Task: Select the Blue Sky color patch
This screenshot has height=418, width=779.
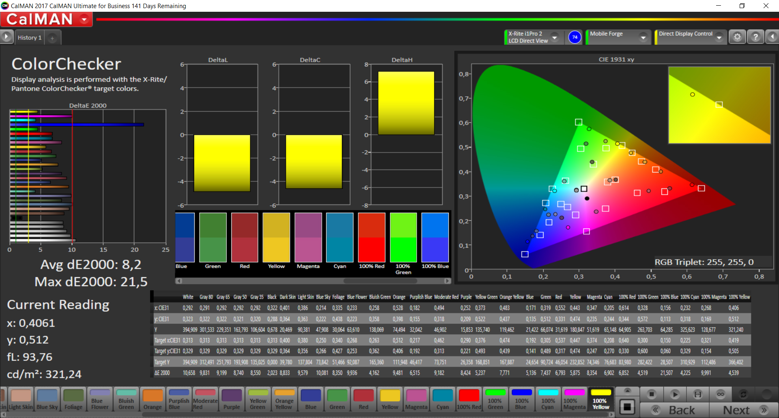Action: click(47, 400)
